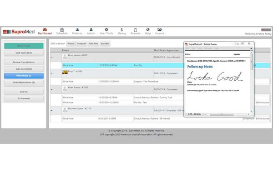The image size is (273, 170).
Task: Click Adobe Reader horizontal scrollbar thumb
Action: 222,114
